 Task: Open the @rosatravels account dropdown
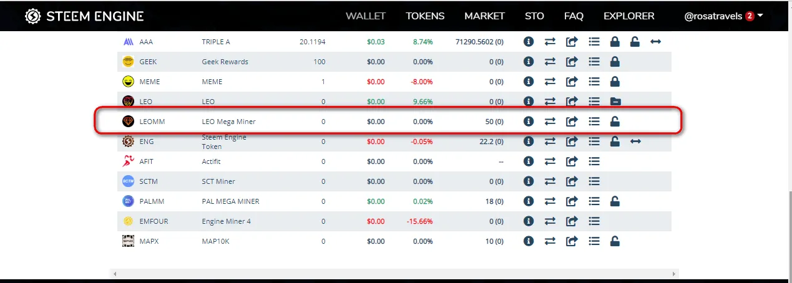tap(724, 16)
